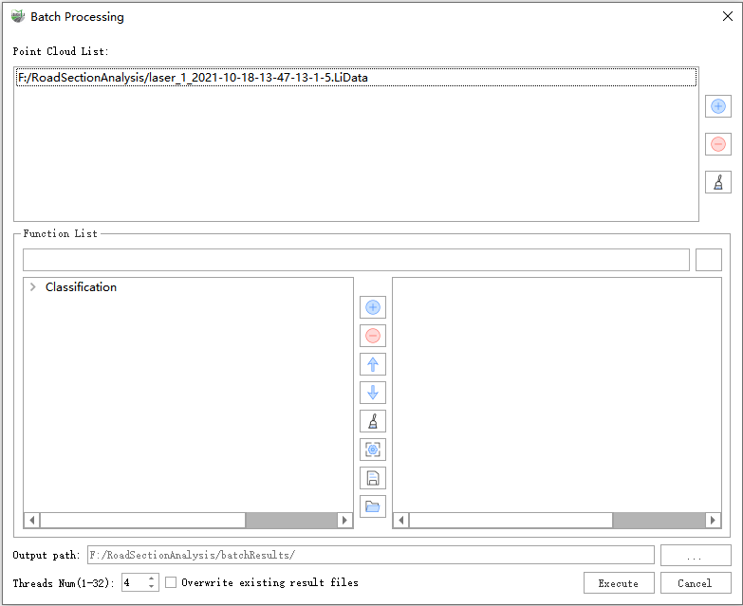
Task: Enable Overwrite existing result files checkbox
Action: tap(172, 582)
